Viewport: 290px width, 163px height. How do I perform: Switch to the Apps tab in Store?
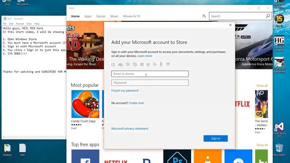[x=88, y=16]
